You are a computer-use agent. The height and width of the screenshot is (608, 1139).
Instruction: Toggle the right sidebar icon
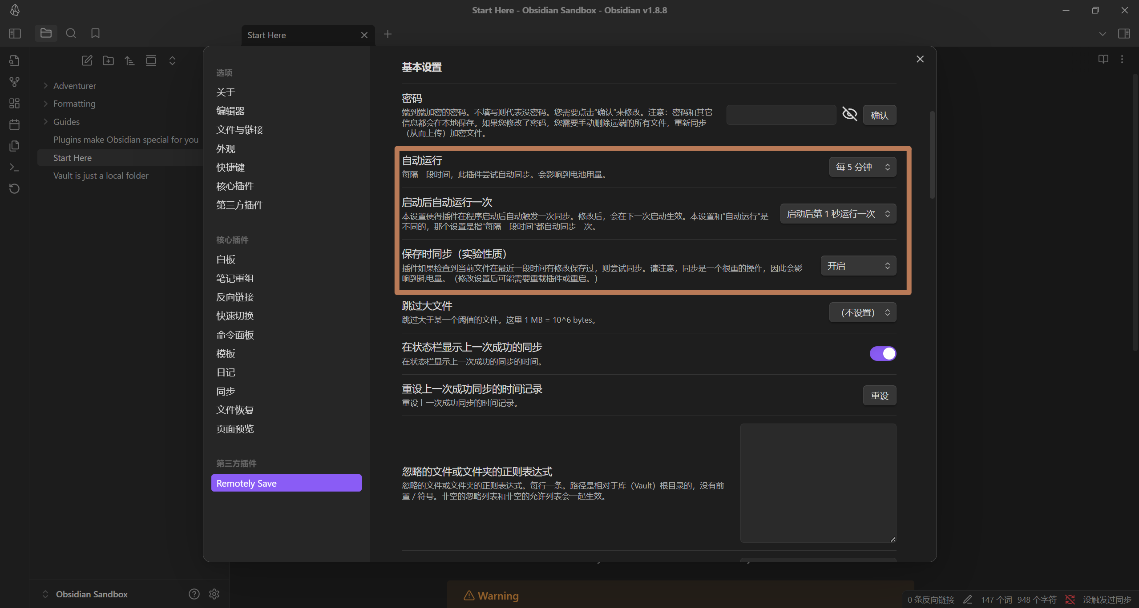click(x=1124, y=33)
